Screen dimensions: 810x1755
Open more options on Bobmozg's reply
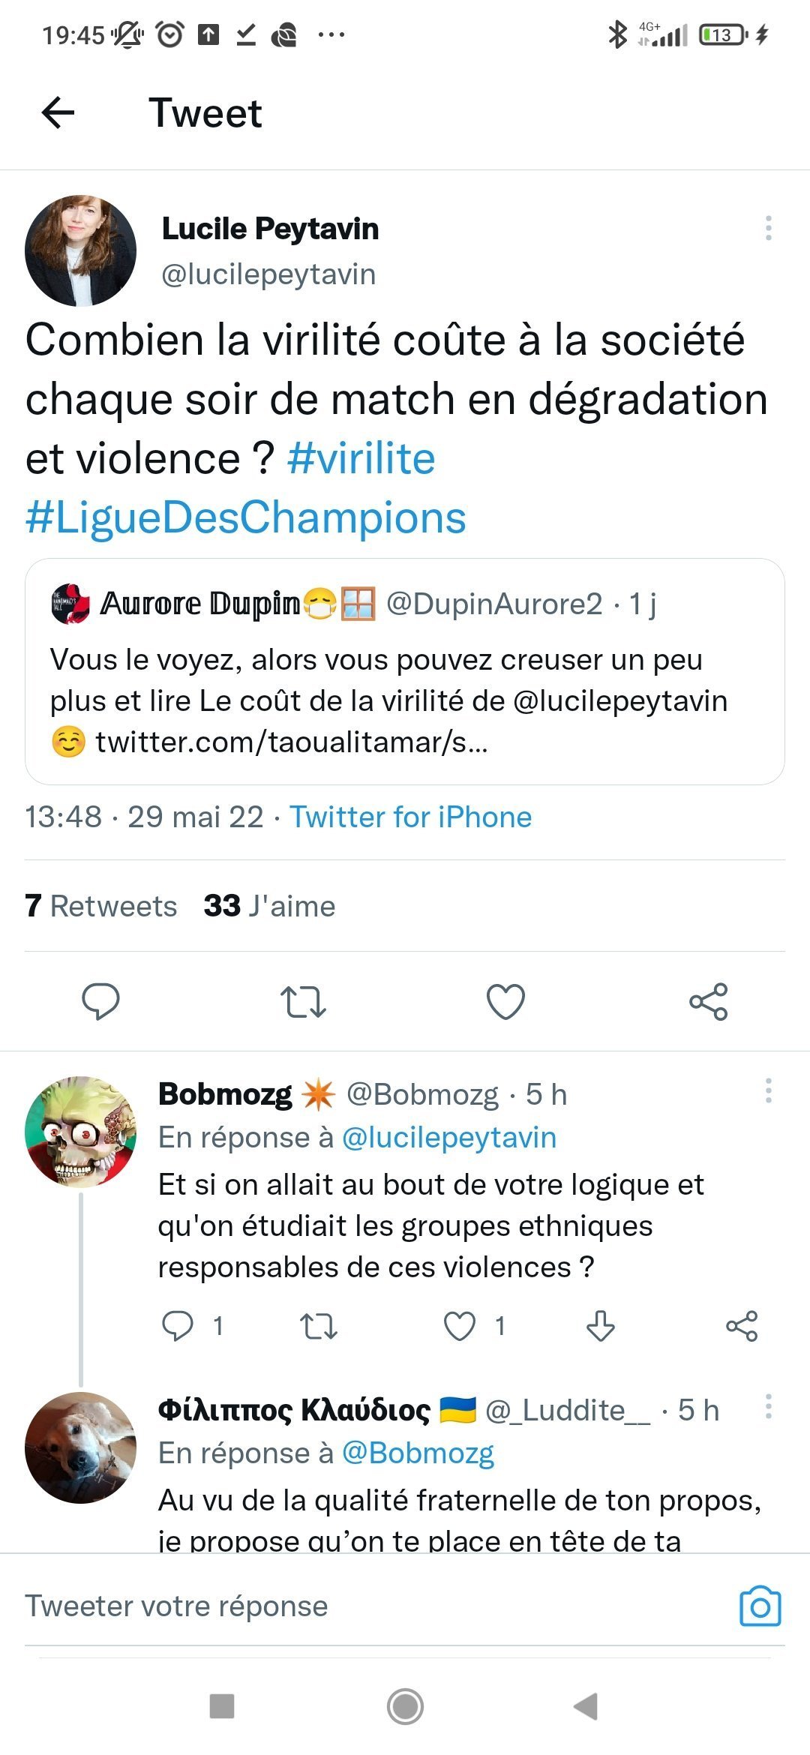(768, 1090)
